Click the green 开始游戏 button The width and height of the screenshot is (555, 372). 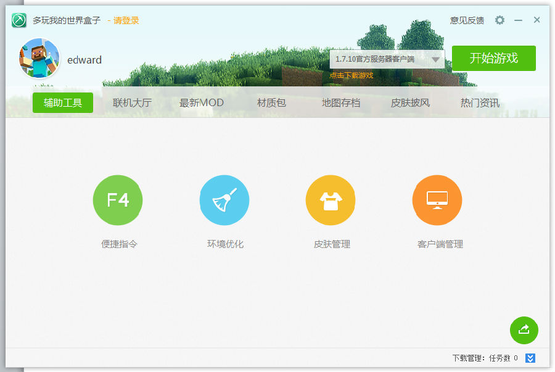494,59
